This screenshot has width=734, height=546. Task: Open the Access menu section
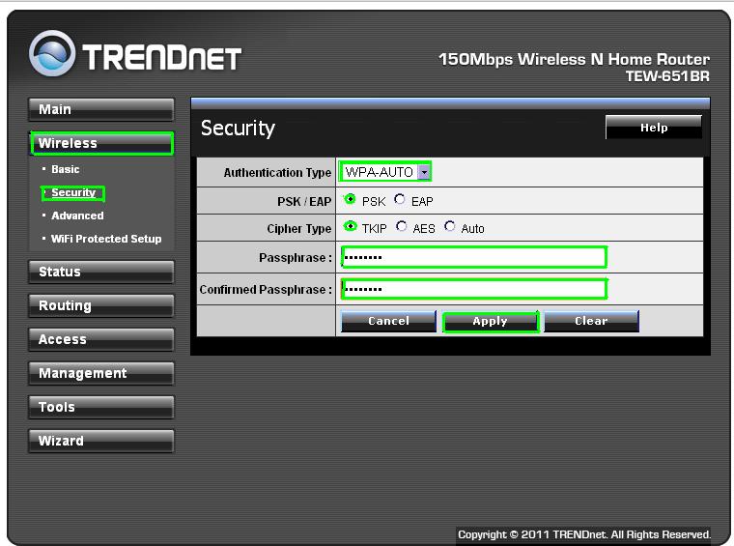pos(101,340)
